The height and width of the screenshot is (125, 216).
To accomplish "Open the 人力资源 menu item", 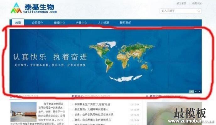I will (104, 23).
